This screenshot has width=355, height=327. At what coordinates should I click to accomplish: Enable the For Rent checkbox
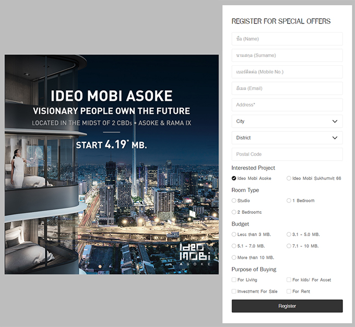(x=289, y=292)
